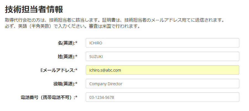This screenshot has width=249, height=111.
Task: Click the required asterisk after 名(英語)
Action: tap(76, 43)
